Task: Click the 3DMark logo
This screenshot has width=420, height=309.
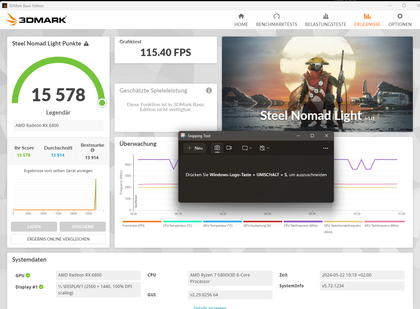Action: tap(36, 19)
